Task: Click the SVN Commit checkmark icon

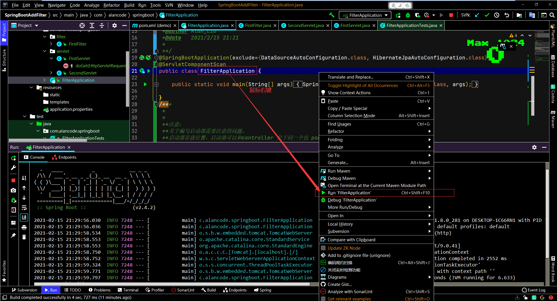Action: click(x=487, y=15)
